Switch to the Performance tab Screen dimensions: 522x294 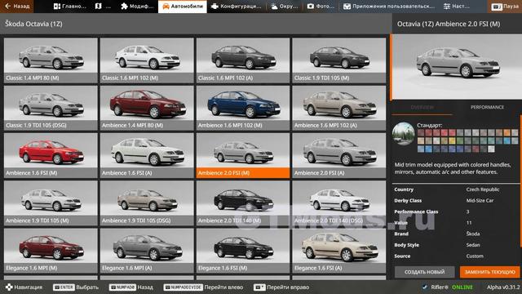487,107
